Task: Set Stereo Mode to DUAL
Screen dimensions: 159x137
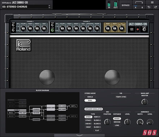Action: 90,100
